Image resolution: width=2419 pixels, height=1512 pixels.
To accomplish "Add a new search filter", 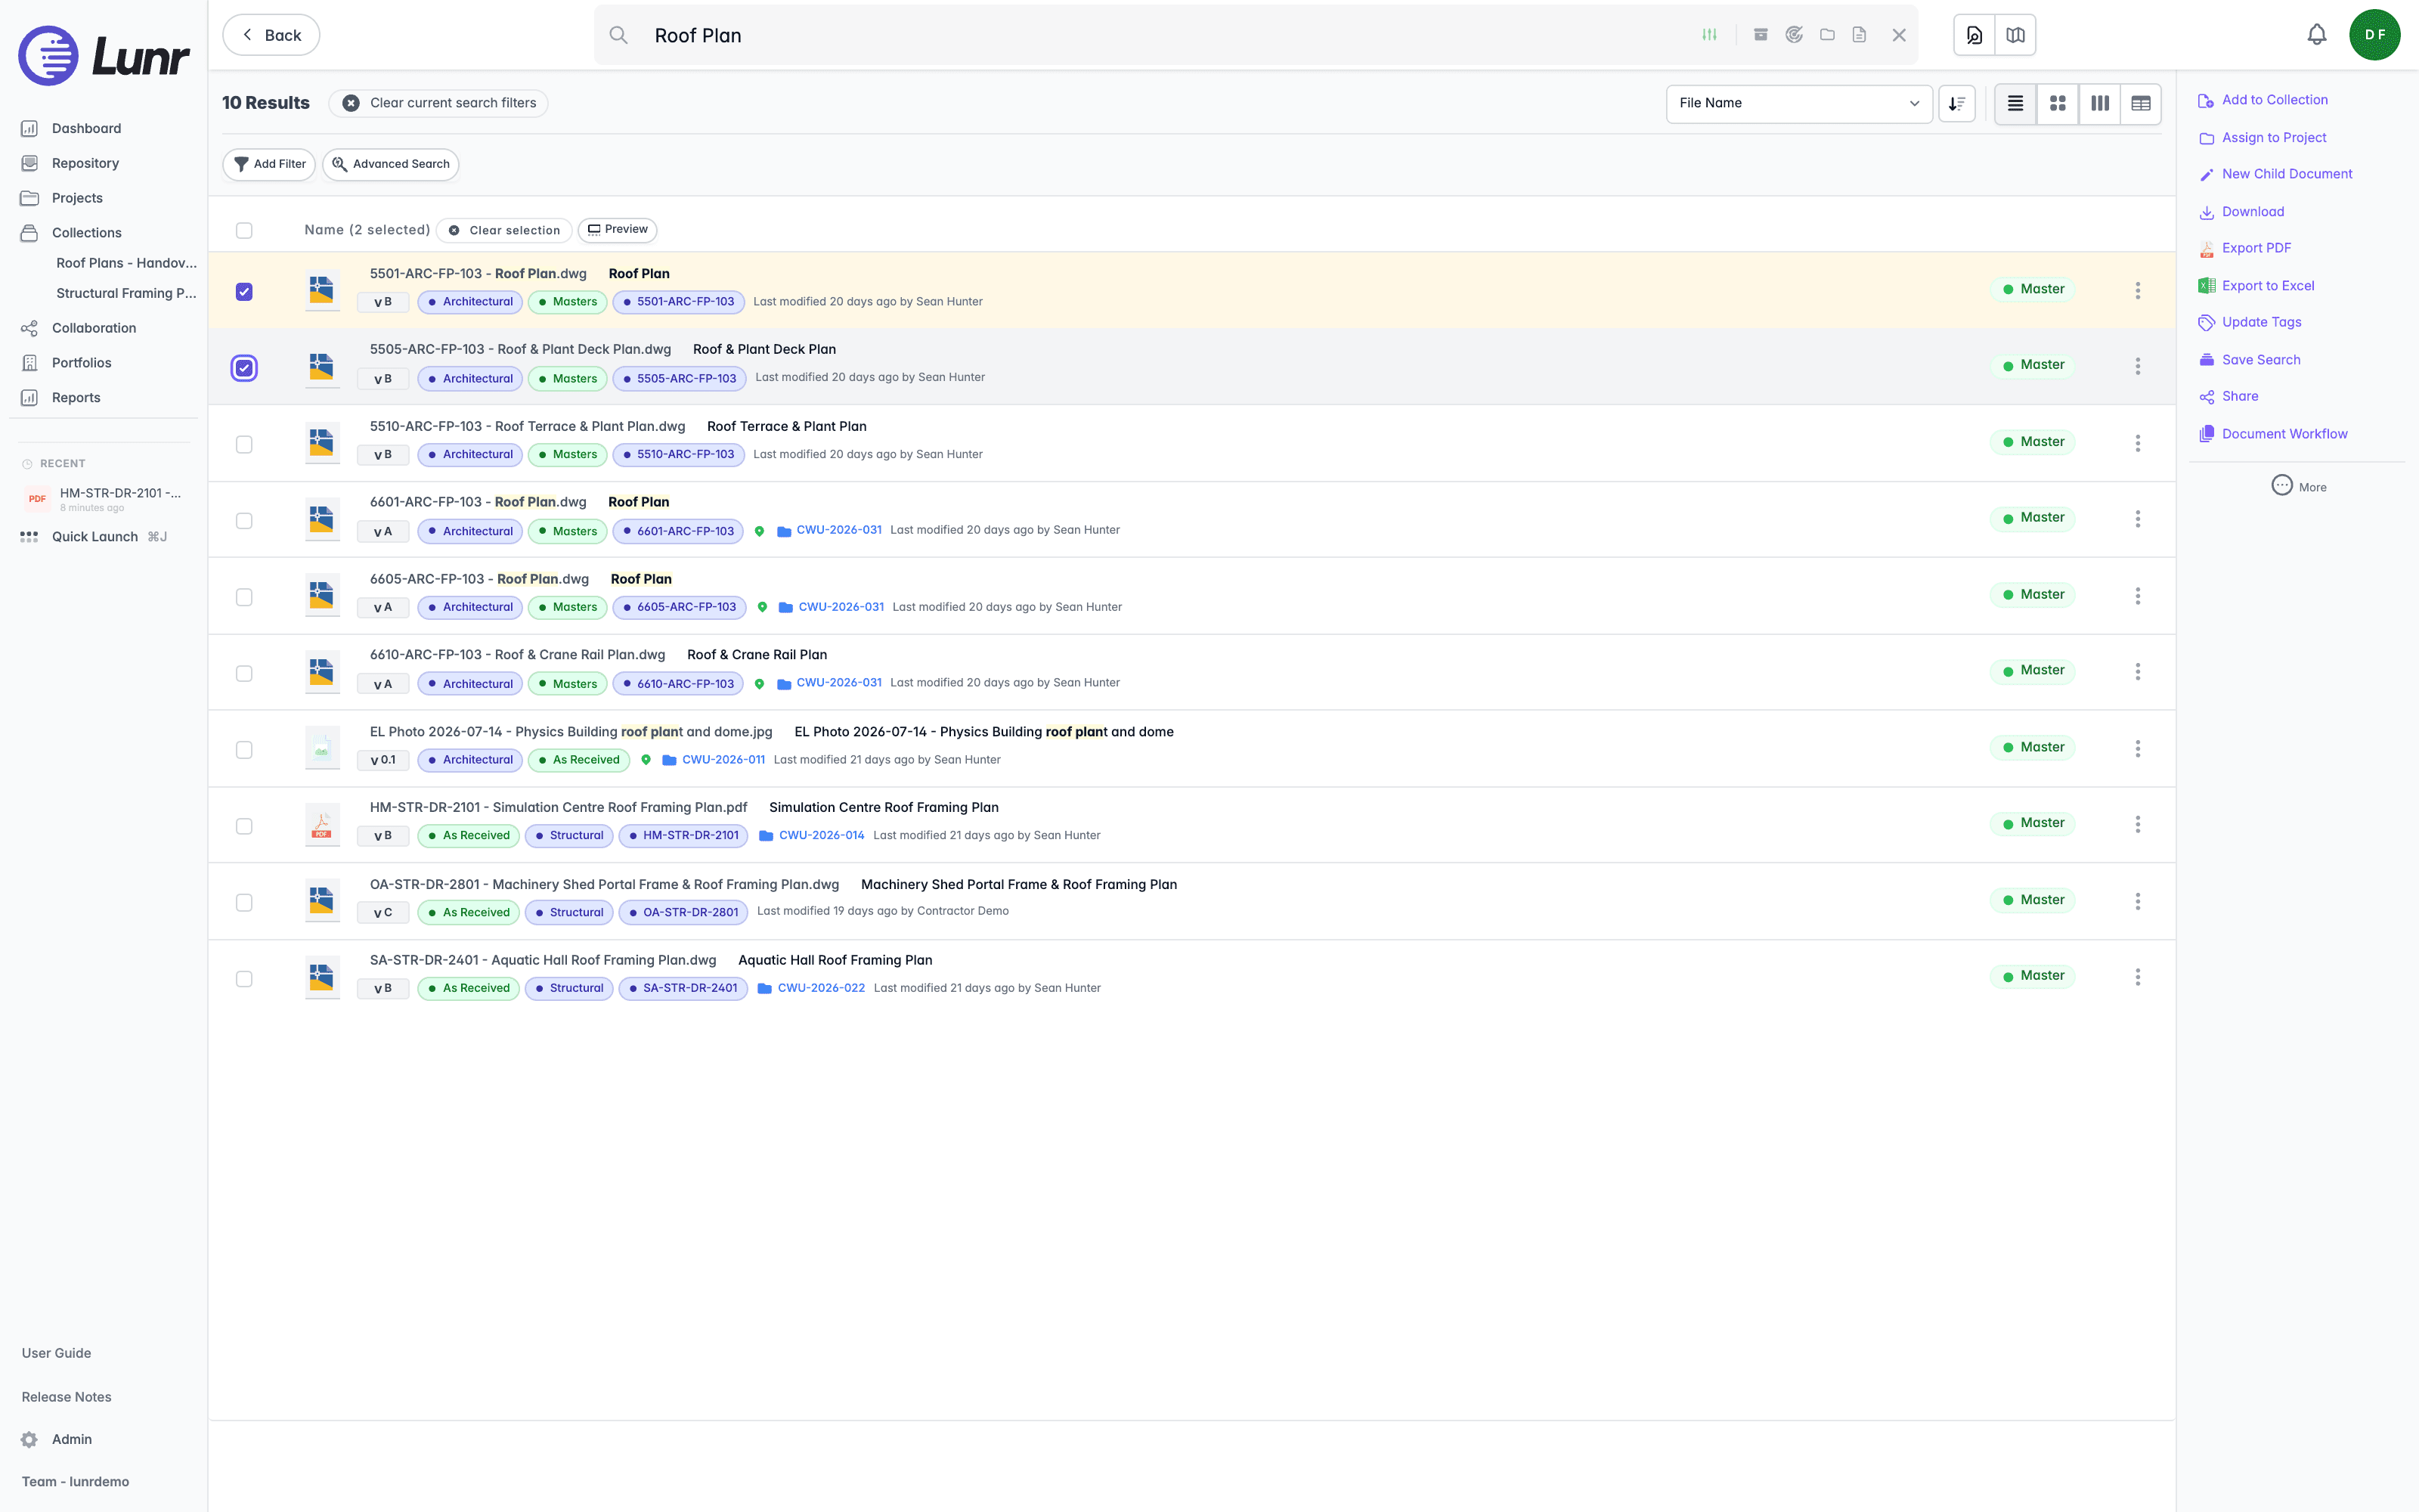I will [269, 164].
